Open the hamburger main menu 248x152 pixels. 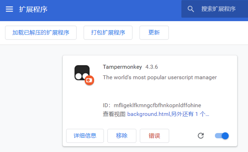(9, 9)
